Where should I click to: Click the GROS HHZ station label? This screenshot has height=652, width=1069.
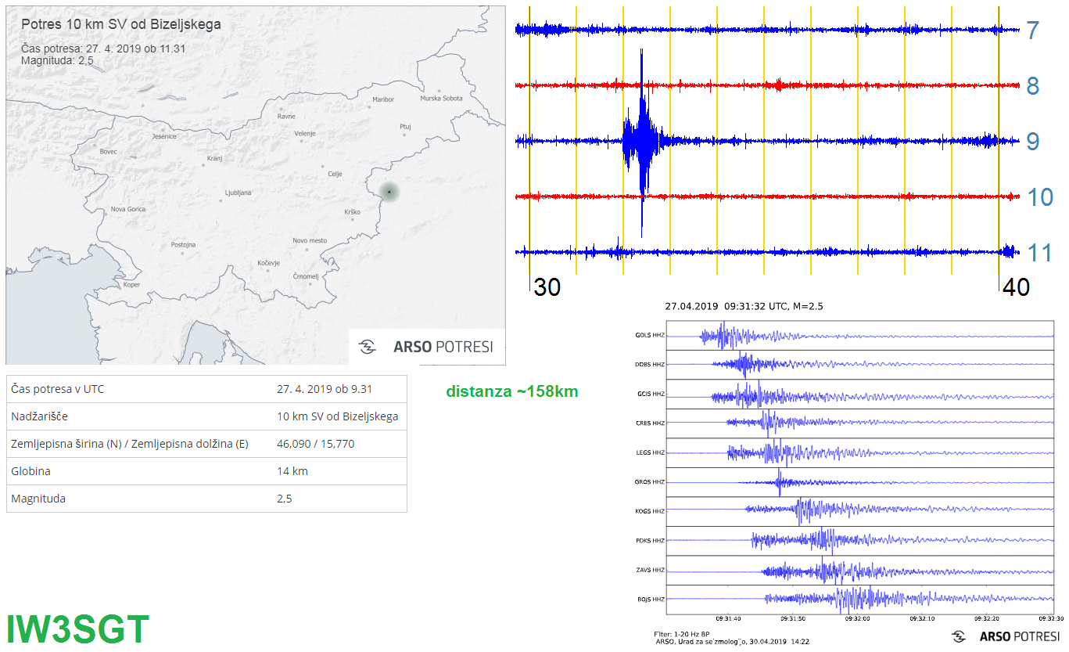tap(650, 482)
